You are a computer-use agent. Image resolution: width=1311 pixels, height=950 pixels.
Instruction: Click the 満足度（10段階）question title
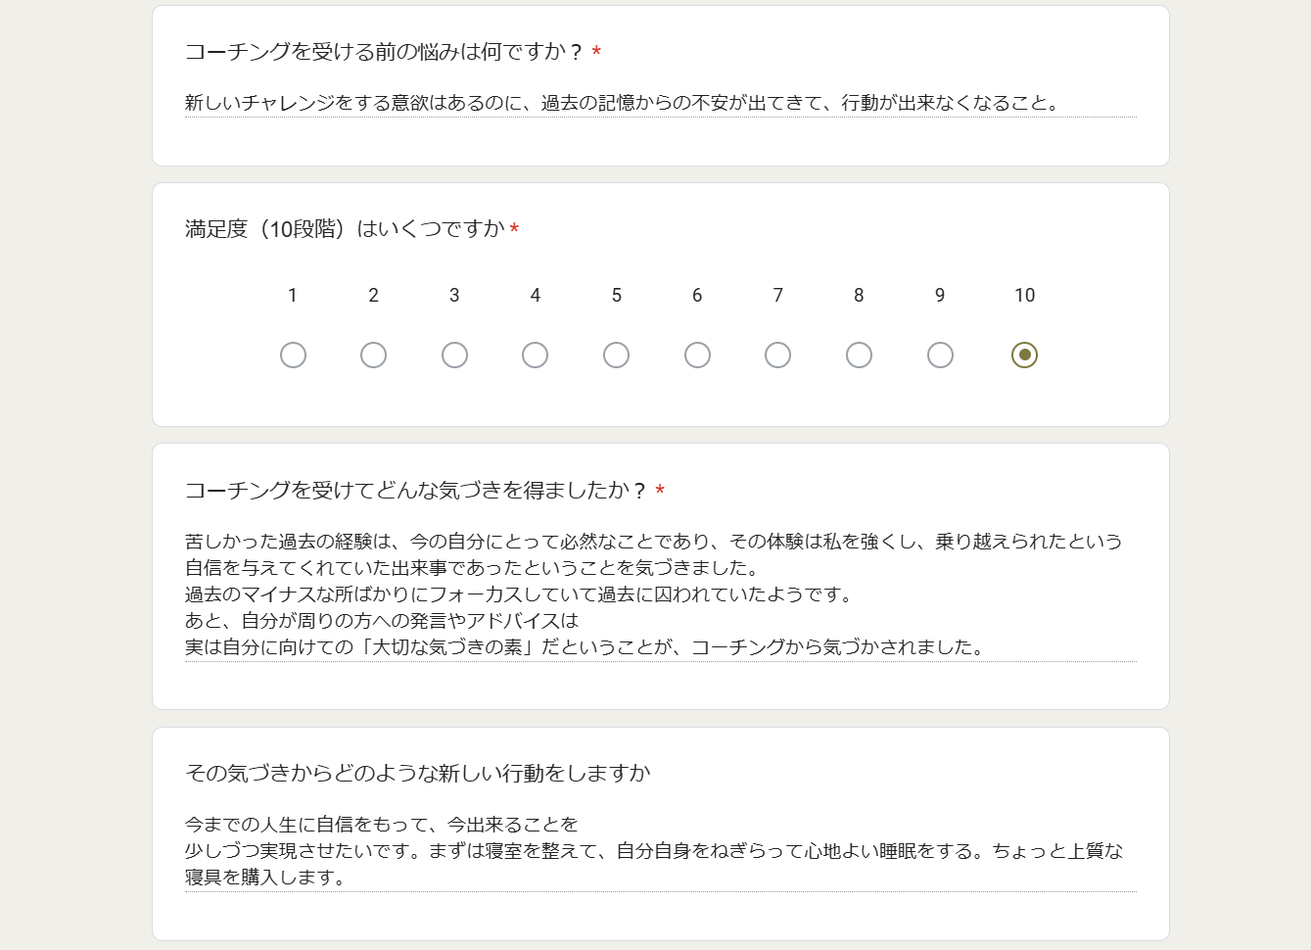(x=345, y=229)
